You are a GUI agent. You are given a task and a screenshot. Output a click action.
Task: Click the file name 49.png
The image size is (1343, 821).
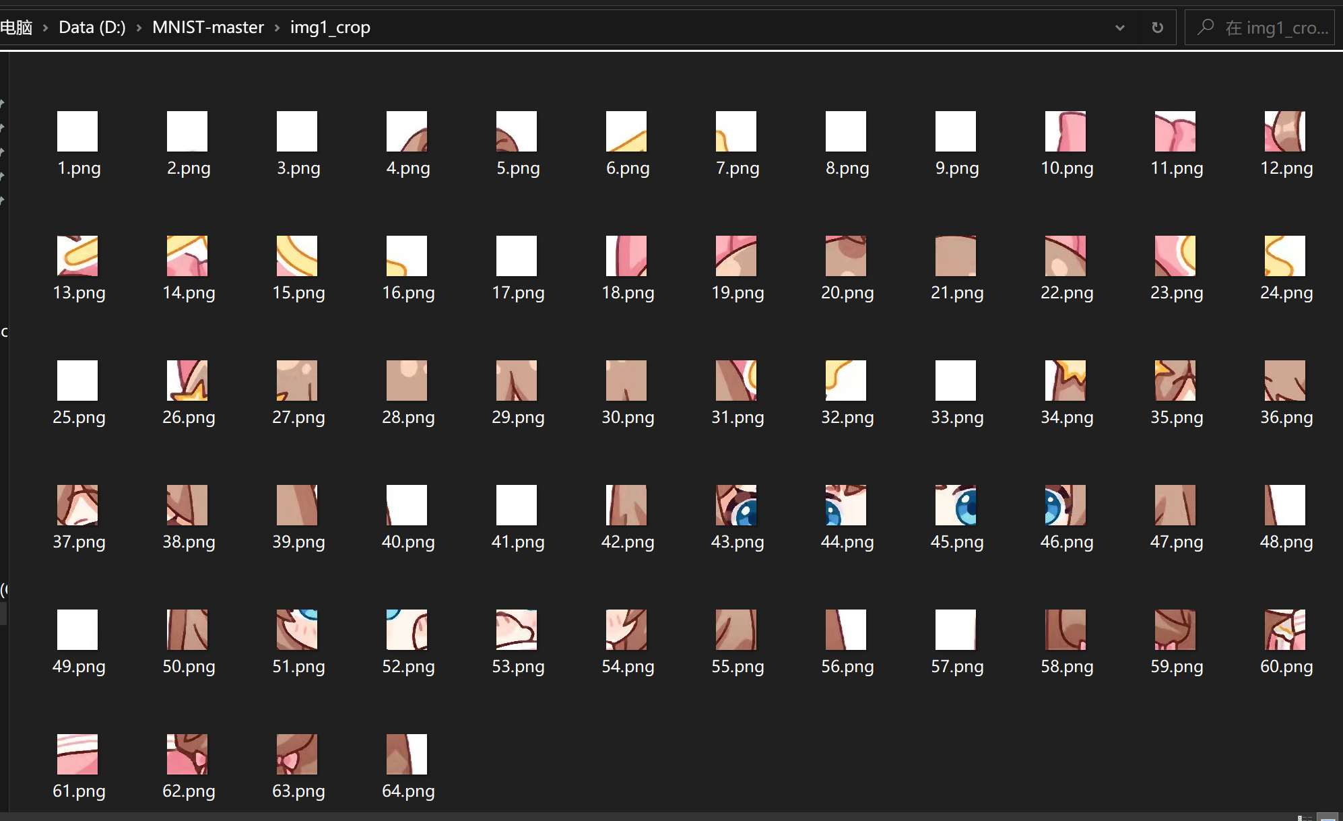click(79, 667)
